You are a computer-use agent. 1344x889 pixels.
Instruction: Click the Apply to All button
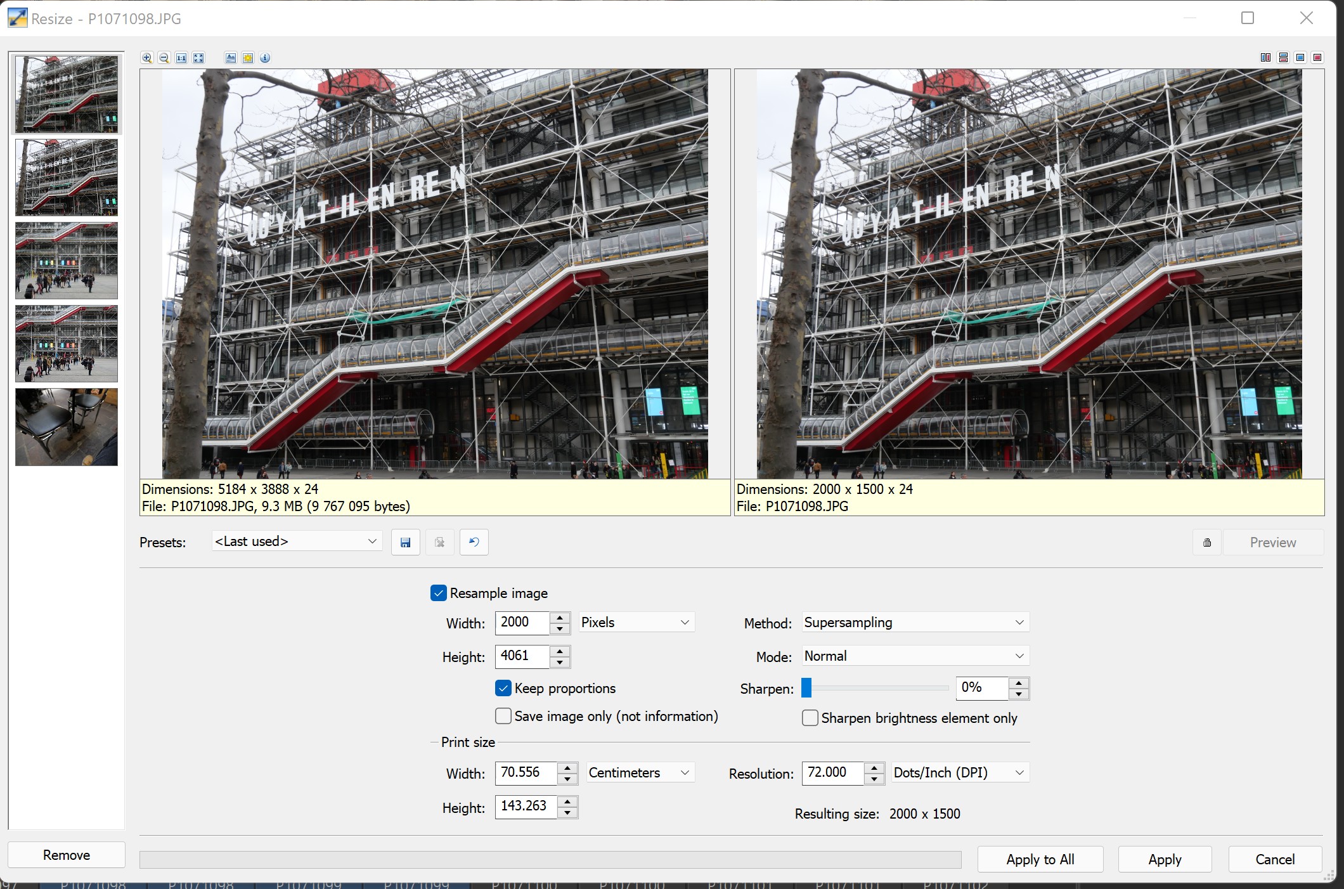coord(1040,859)
